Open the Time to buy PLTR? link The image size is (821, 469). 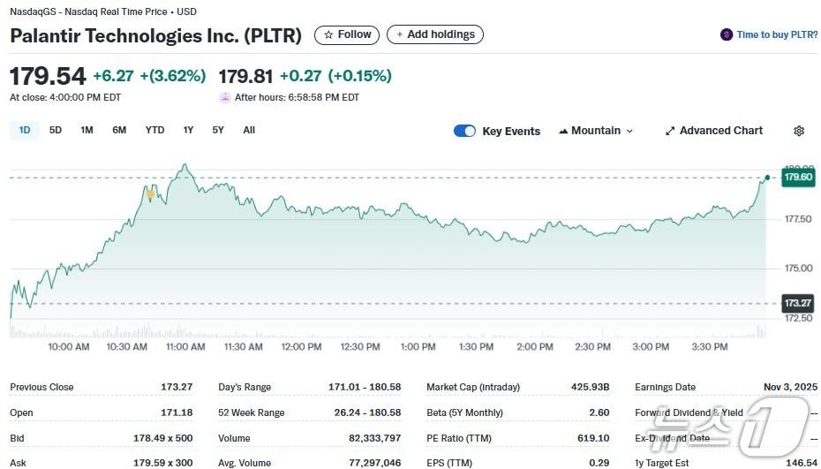pos(777,35)
